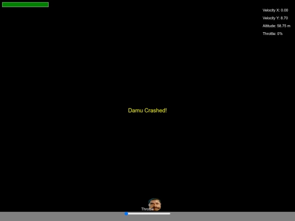The width and height of the screenshot is (295, 221).
Task: Click the white throttle slider track
Action: click(x=147, y=214)
